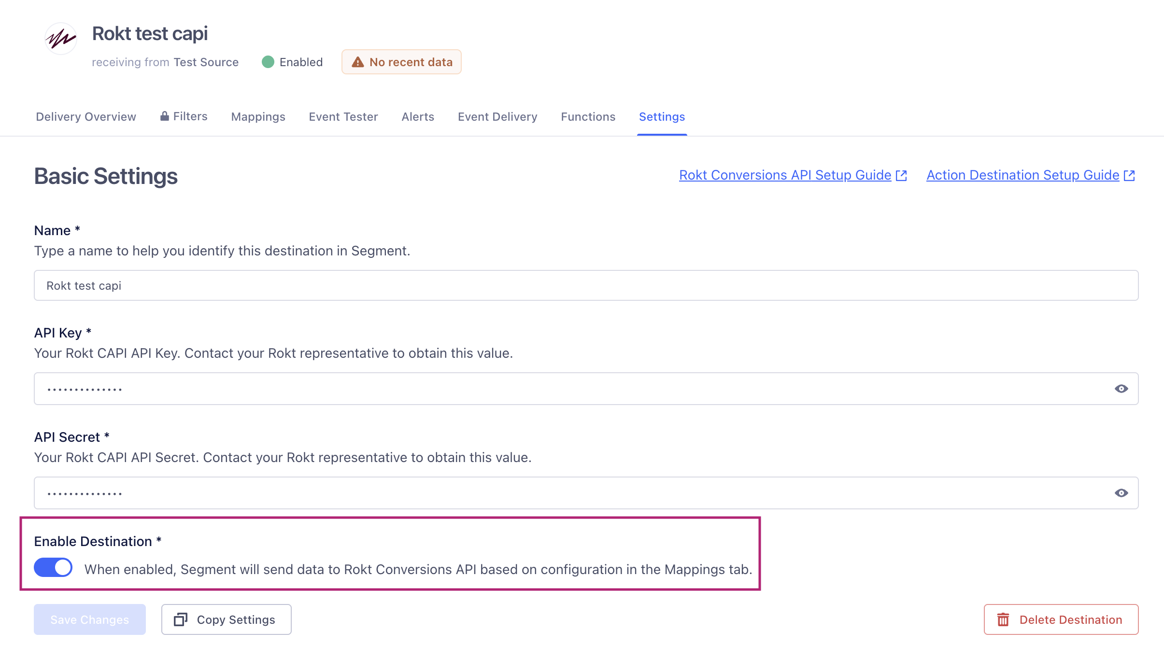Open Rokt Conversions API Setup Guide link
This screenshot has width=1164, height=646.
(785, 175)
